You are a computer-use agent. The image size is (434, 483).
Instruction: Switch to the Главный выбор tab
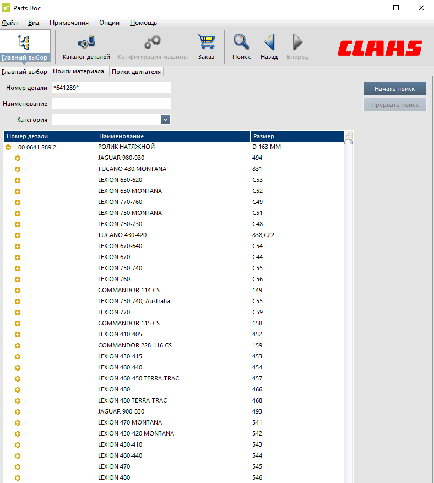[x=24, y=72]
